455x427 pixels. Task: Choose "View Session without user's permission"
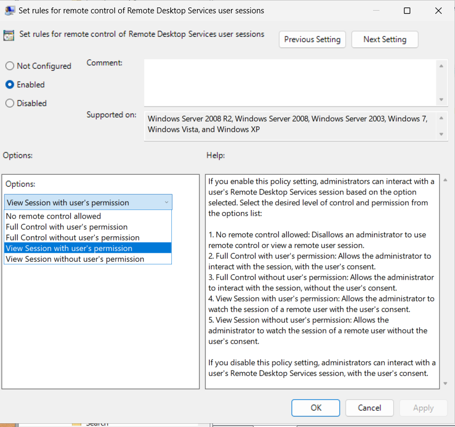coord(88,259)
